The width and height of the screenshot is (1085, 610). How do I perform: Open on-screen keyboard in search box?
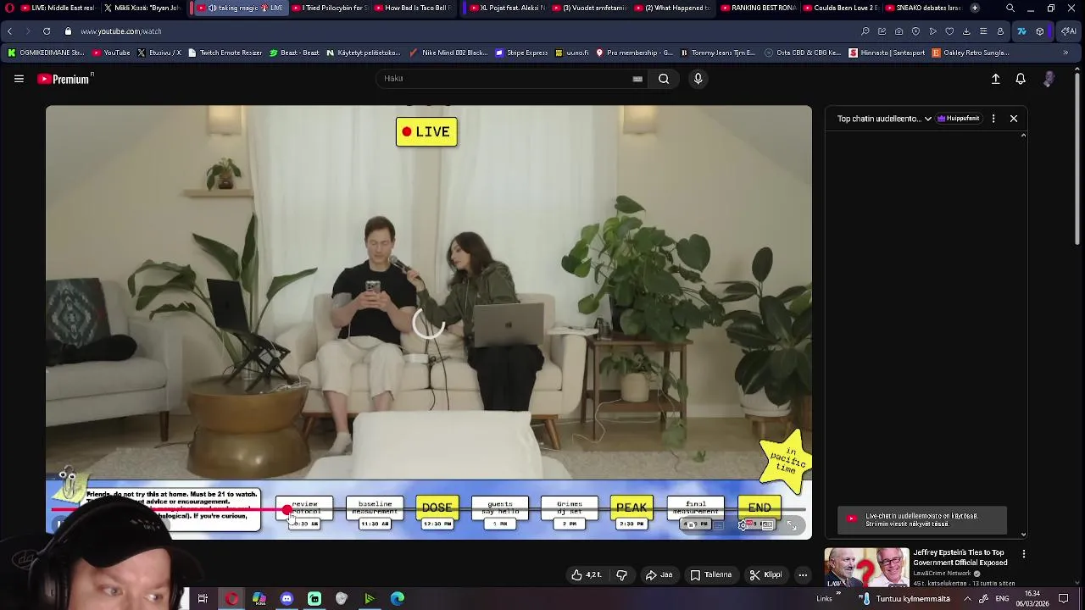[637, 79]
